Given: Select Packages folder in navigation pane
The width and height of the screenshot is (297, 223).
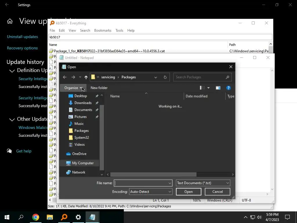Looking at the screenshot, I should (x=81, y=131).
